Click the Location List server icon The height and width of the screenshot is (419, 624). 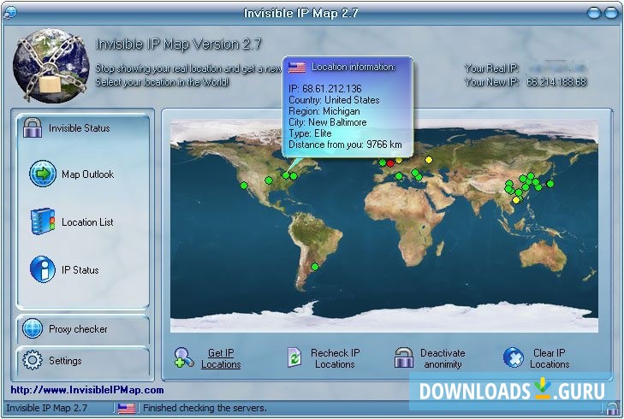43,221
